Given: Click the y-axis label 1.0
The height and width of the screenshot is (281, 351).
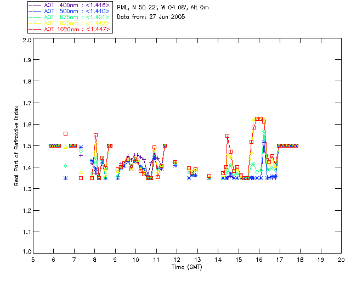Looking at the screenshot, I should click(27, 251).
